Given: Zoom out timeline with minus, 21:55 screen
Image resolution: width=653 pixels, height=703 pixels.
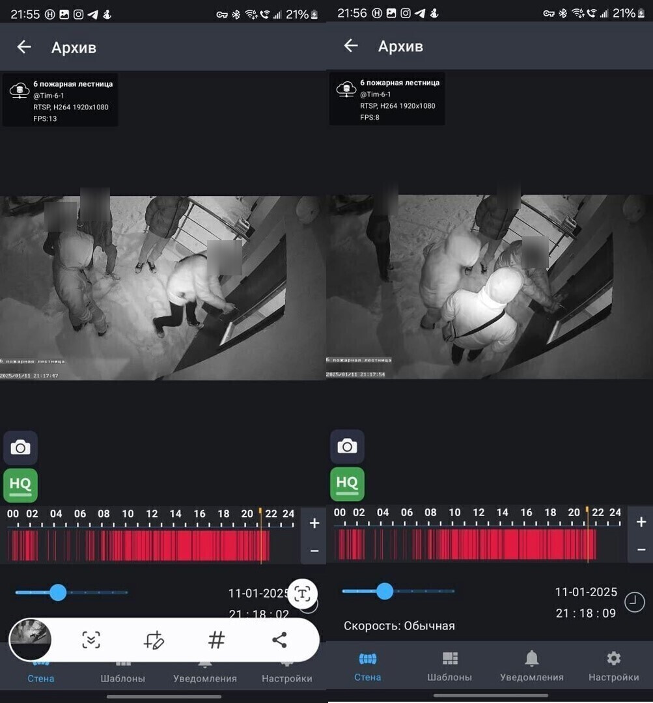Looking at the screenshot, I should 314,551.
